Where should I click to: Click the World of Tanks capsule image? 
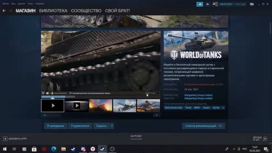[196, 46]
